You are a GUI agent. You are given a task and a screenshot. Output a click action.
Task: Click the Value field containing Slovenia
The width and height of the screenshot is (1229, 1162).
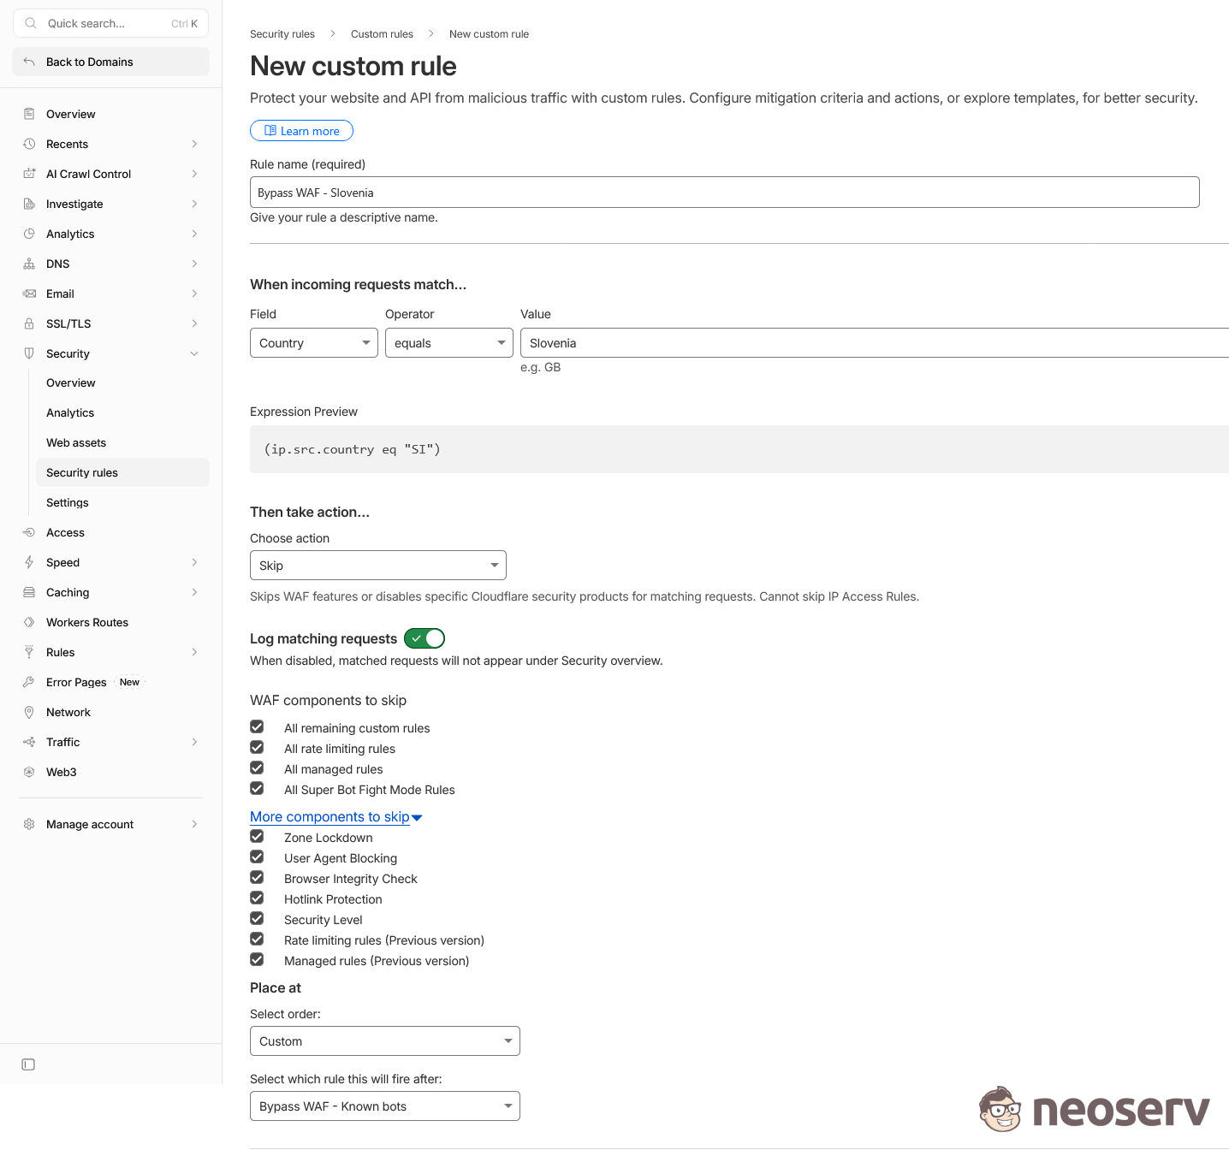(x=875, y=343)
